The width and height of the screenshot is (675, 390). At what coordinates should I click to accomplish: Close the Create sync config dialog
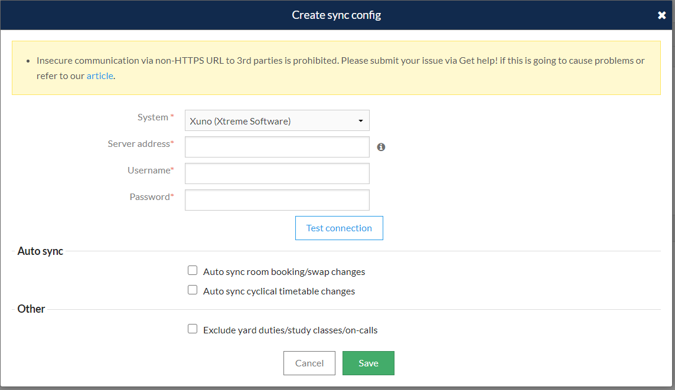pos(661,15)
